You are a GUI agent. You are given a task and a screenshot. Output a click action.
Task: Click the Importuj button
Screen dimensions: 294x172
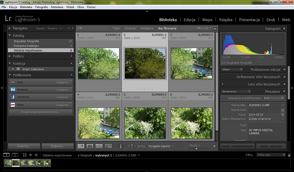point(24,146)
